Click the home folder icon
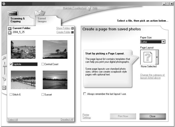Screen dimensions: 175x127 click(10, 33)
